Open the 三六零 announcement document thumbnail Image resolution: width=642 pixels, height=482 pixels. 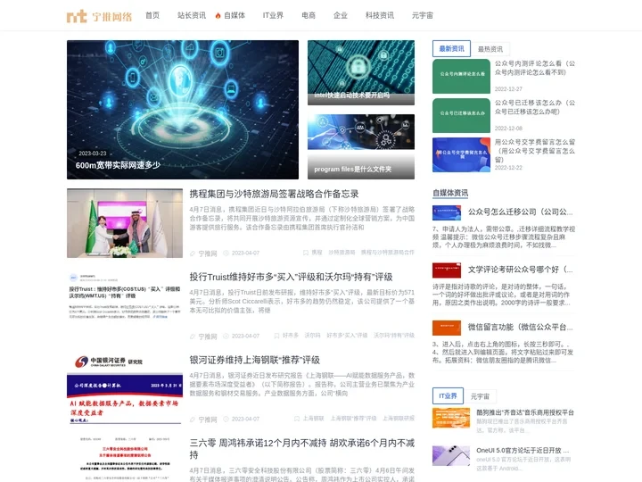point(125,460)
